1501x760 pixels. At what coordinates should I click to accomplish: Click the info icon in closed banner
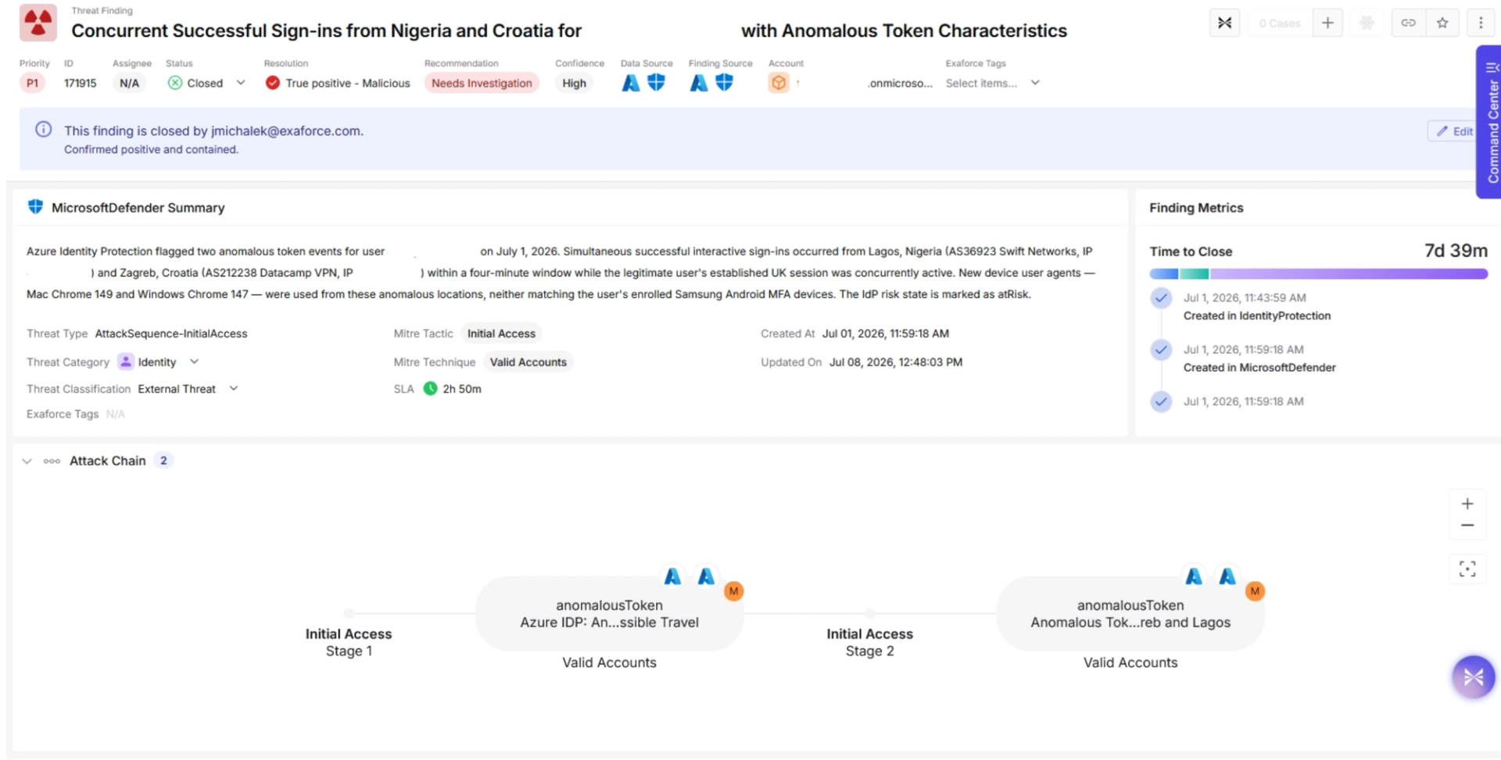point(44,130)
